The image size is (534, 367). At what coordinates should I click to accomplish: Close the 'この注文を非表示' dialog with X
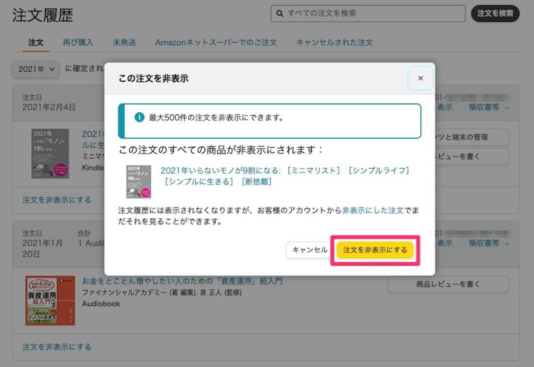(x=420, y=78)
